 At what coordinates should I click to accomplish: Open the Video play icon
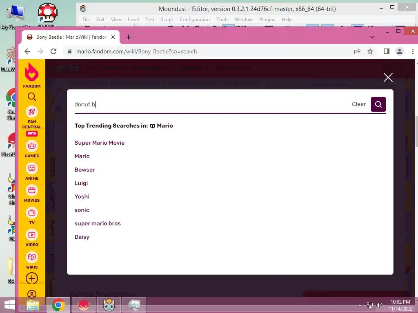tap(32, 235)
